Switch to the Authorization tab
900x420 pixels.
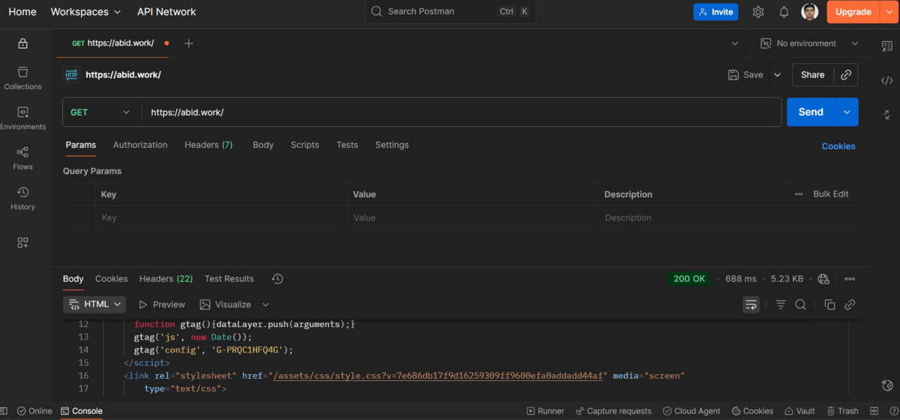[140, 145]
